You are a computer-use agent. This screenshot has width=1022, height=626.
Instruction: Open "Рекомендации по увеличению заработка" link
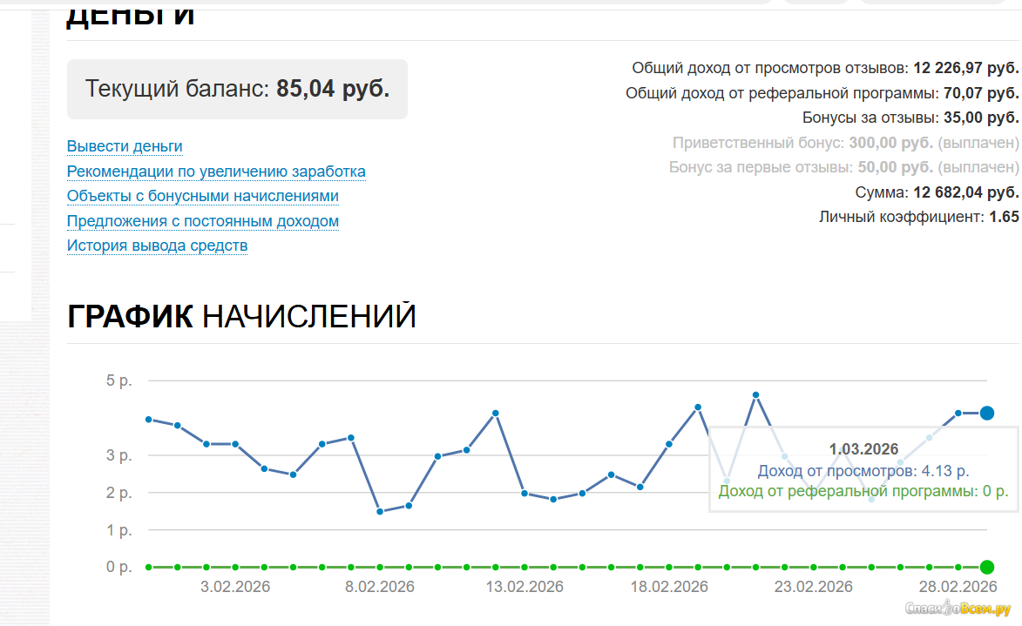coord(216,172)
